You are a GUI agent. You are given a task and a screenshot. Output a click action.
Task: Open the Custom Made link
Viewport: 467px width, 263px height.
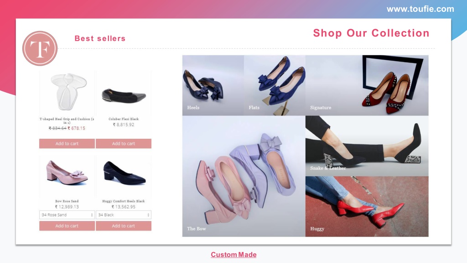233,255
